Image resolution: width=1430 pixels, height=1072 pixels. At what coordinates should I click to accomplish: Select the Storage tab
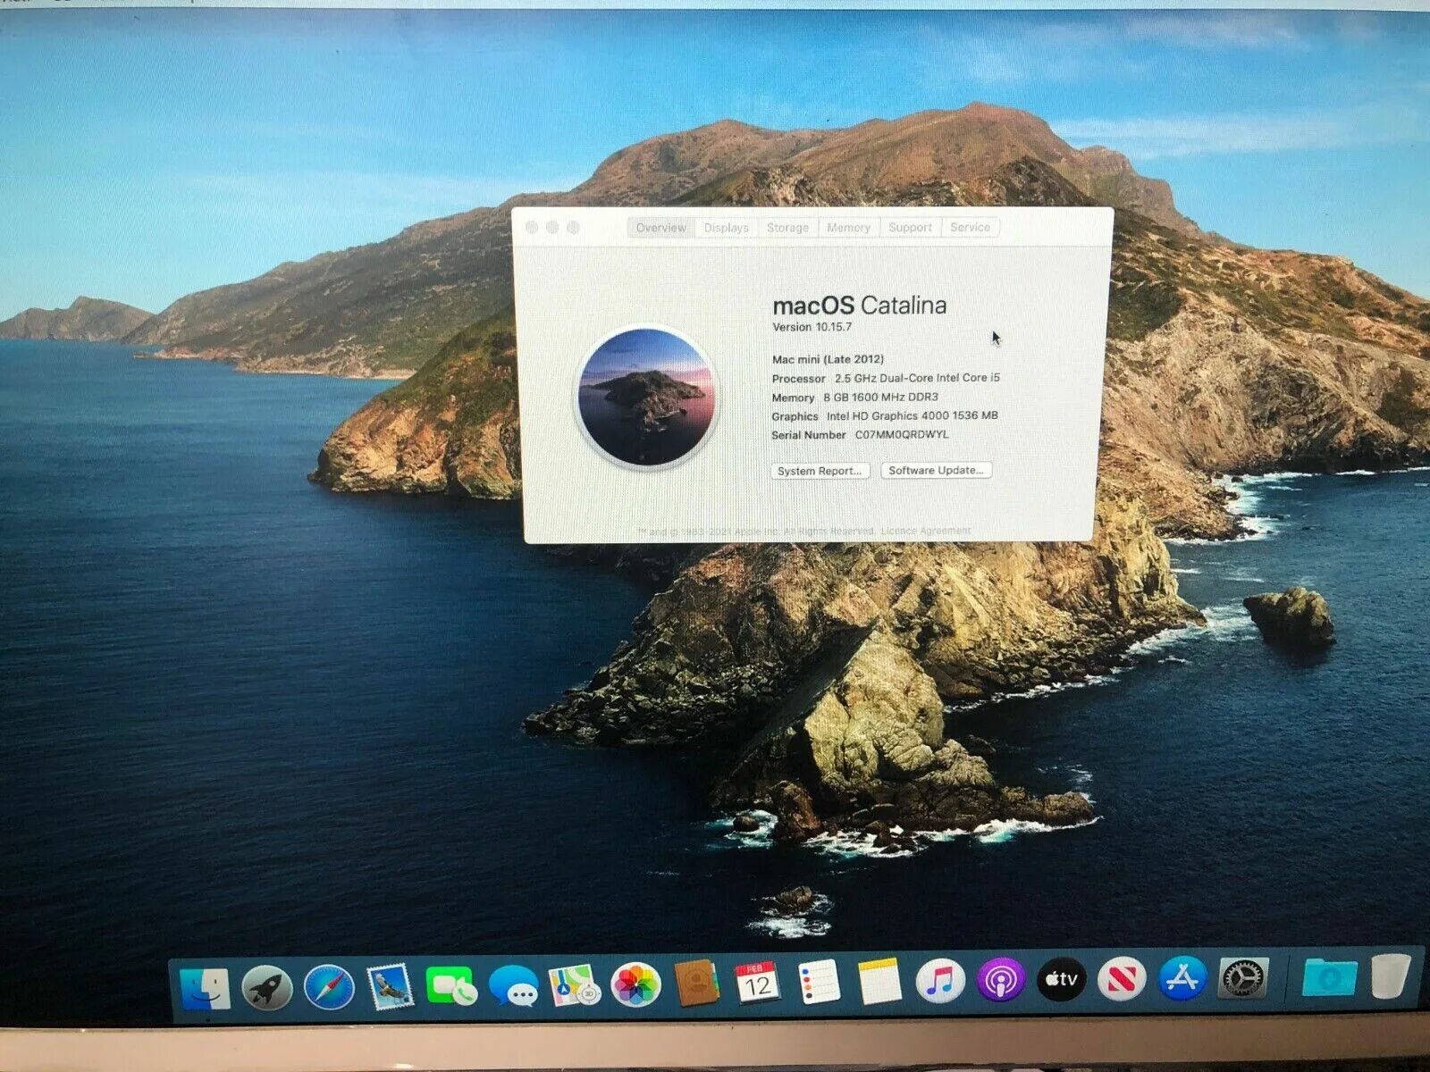pyautogui.click(x=787, y=228)
